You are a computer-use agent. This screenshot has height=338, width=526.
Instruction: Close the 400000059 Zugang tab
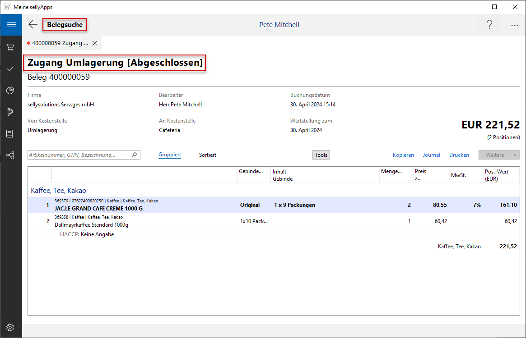click(95, 43)
